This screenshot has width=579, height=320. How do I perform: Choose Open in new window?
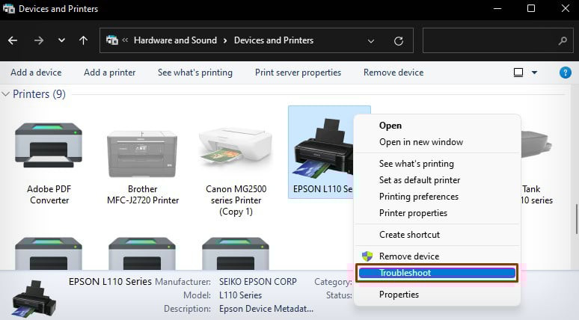(421, 142)
